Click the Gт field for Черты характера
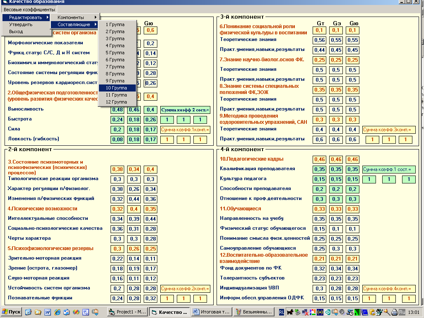 pyautogui.click(x=117, y=239)
